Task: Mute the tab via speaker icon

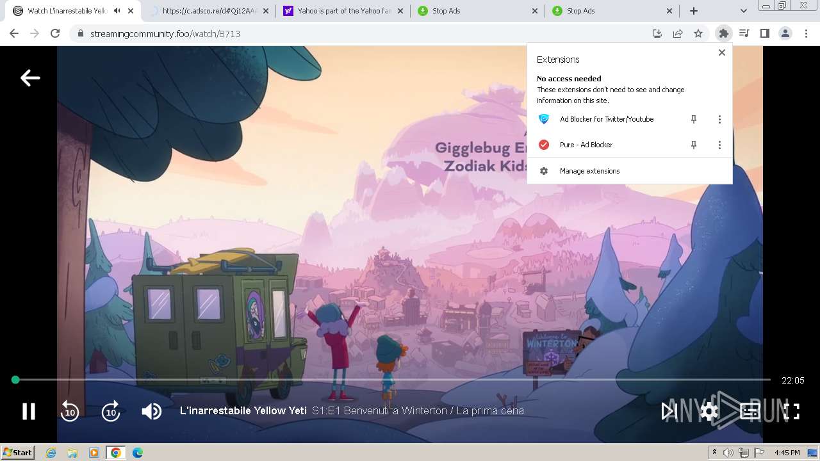Action: click(x=117, y=11)
